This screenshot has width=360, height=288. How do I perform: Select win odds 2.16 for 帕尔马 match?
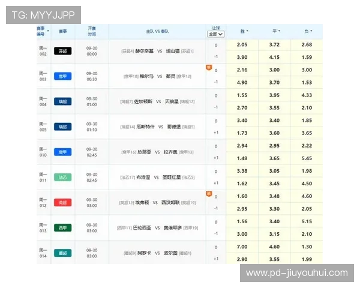coord(242,70)
